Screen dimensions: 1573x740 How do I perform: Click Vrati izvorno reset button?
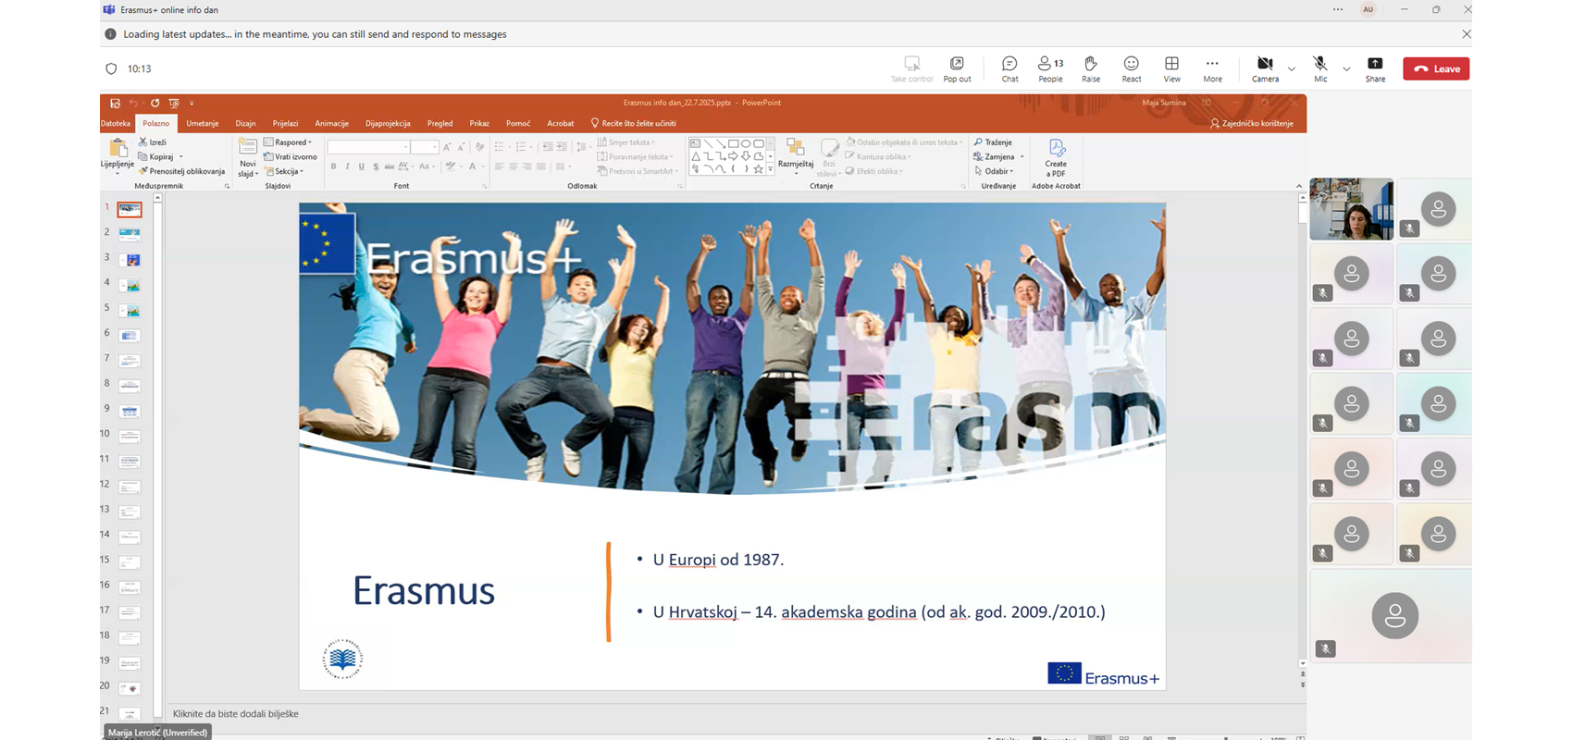coord(291,156)
